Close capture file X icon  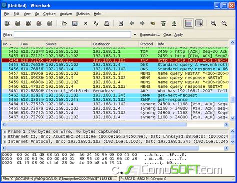click(85, 23)
